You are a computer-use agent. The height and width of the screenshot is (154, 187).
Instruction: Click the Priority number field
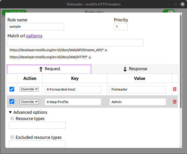coord(121,27)
